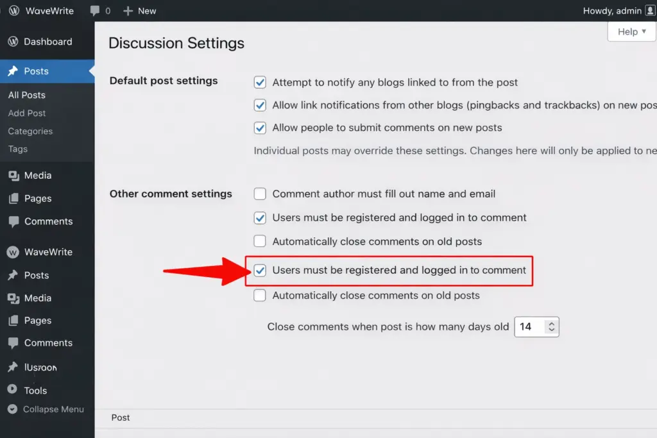Click the Collapse Menu arrow icon
The image size is (657, 438).
13,409
